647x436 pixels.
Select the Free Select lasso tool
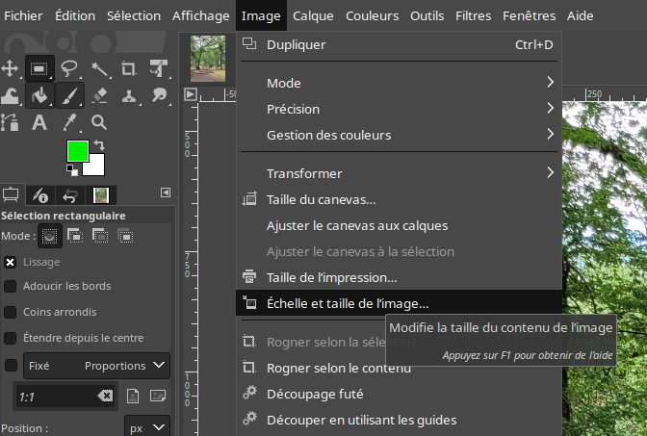(x=69, y=68)
